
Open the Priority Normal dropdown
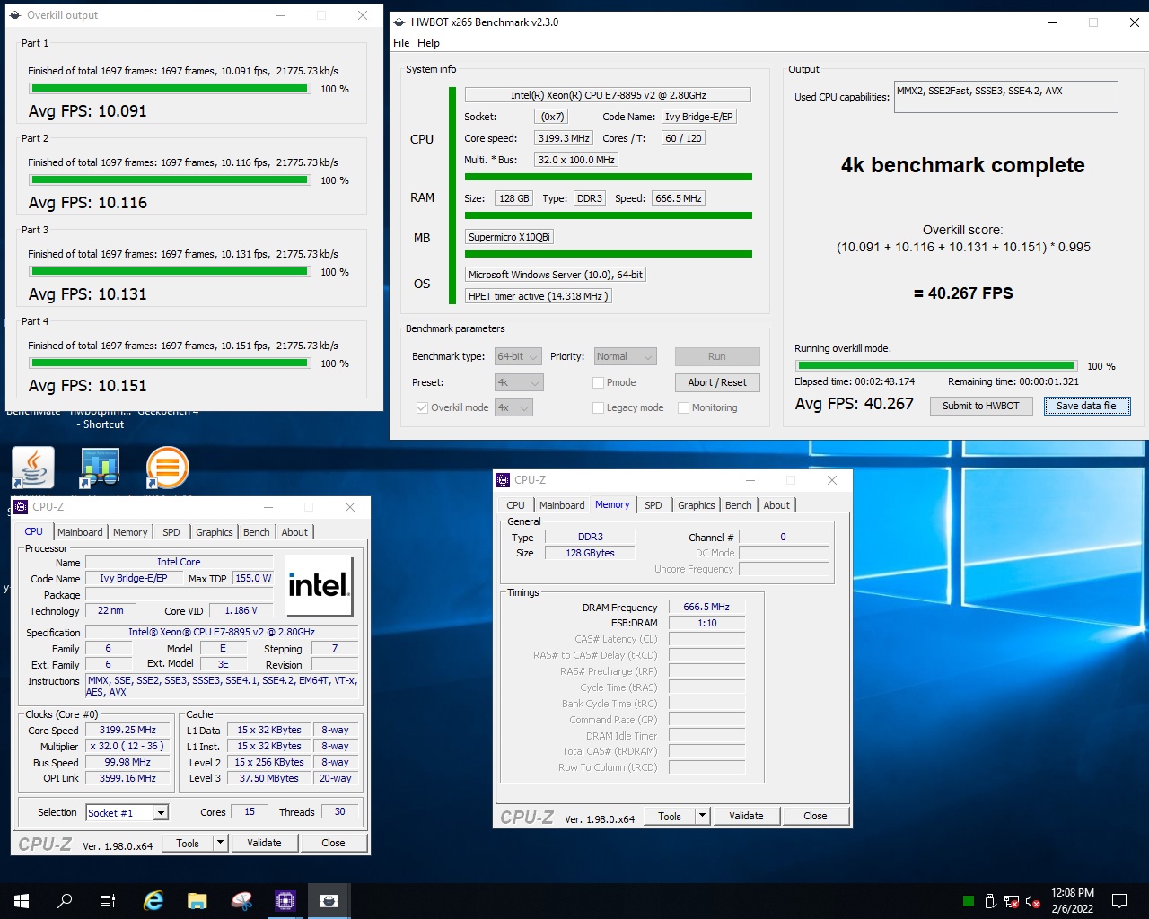pos(626,356)
